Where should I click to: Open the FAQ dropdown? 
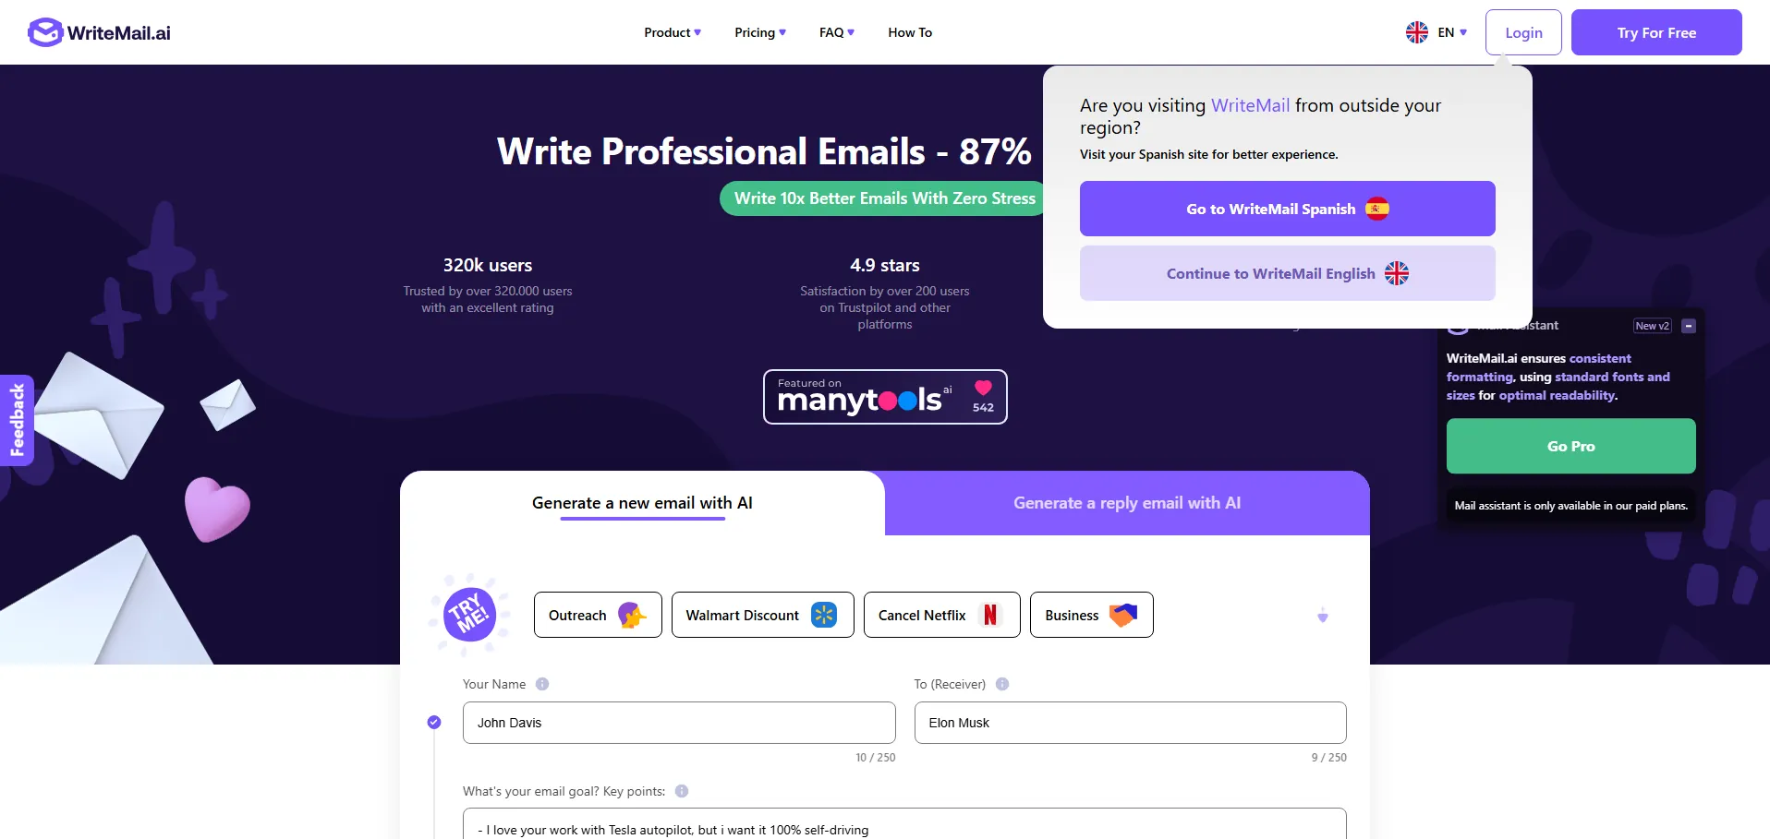click(x=837, y=32)
